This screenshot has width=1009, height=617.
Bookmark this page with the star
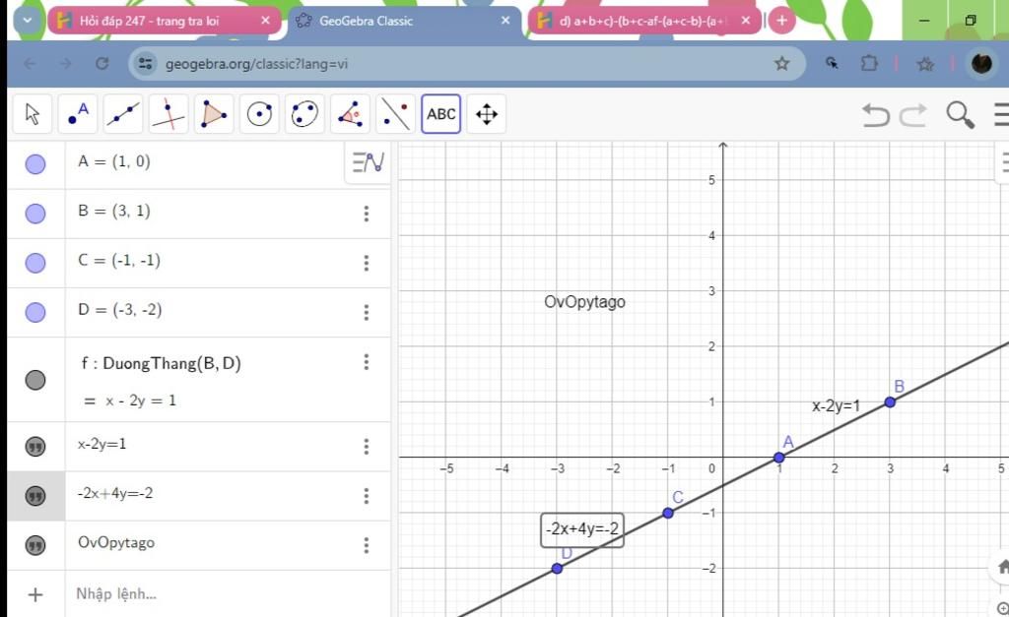781,64
